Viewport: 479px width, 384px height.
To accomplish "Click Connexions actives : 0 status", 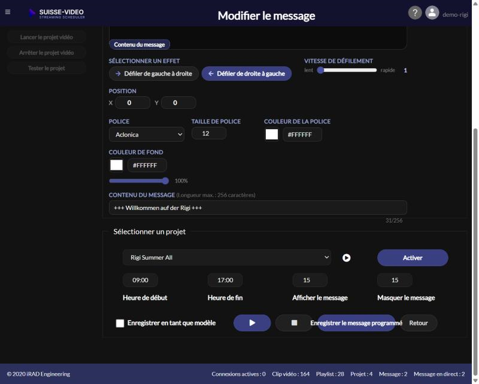I will coord(238,374).
